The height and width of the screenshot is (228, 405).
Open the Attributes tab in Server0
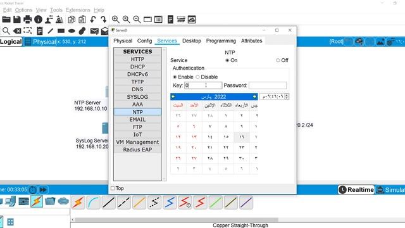tap(252, 41)
